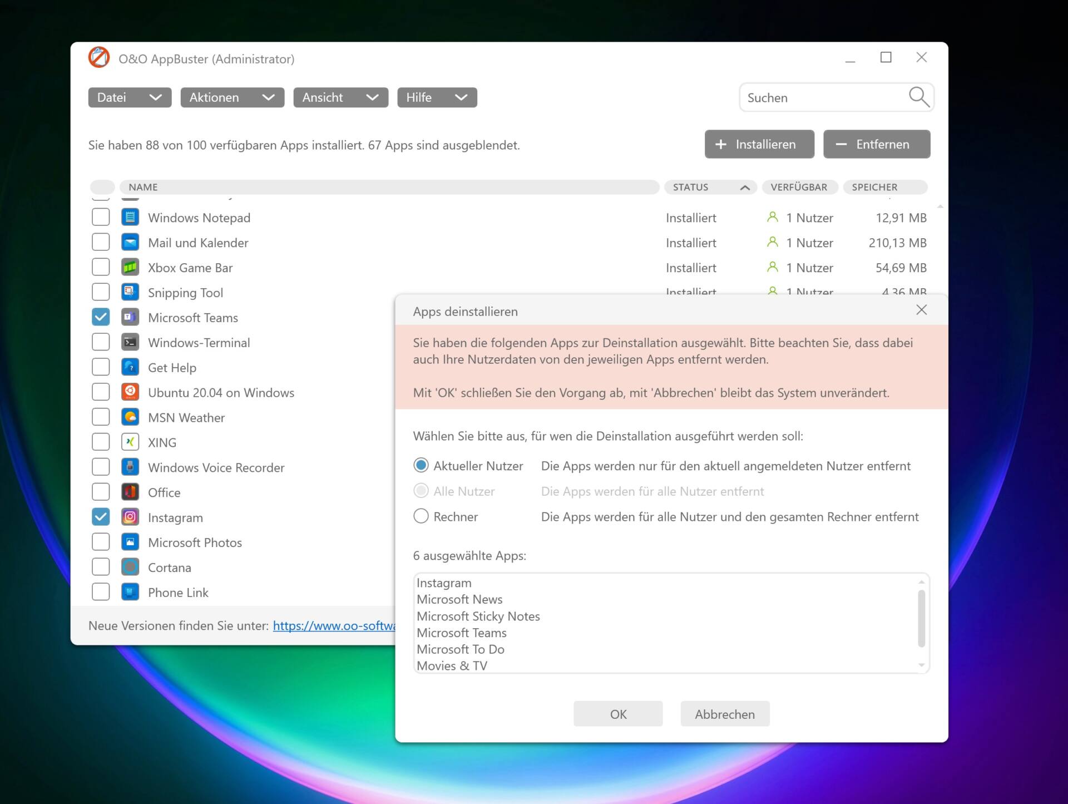
Task: Open the Hilfe menu
Action: (437, 97)
